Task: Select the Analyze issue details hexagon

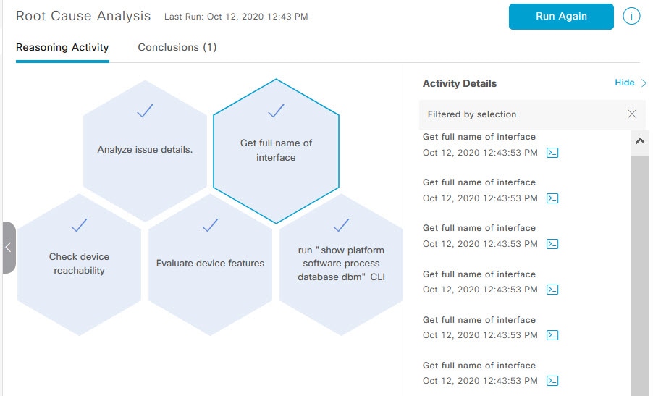Action: pos(145,150)
